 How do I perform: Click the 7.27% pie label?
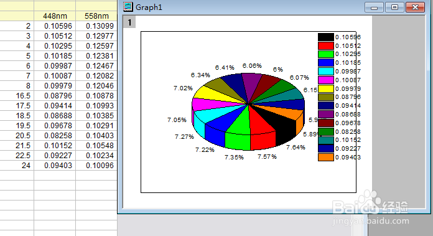point(184,137)
